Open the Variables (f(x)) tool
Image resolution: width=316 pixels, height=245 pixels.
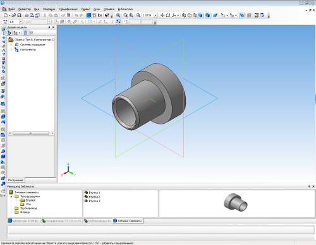click(100, 15)
